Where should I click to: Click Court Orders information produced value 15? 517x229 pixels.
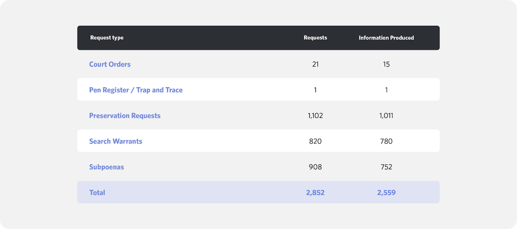coord(386,64)
